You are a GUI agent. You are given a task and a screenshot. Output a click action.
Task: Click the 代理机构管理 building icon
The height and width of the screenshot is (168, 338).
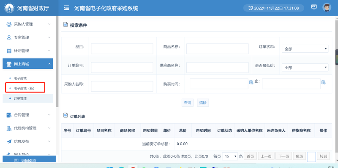(9, 128)
